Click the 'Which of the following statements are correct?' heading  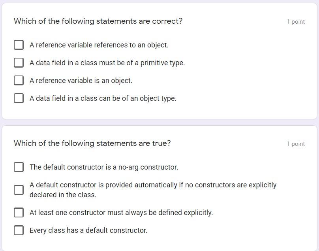pyautogui.click(x=98, y=21)
